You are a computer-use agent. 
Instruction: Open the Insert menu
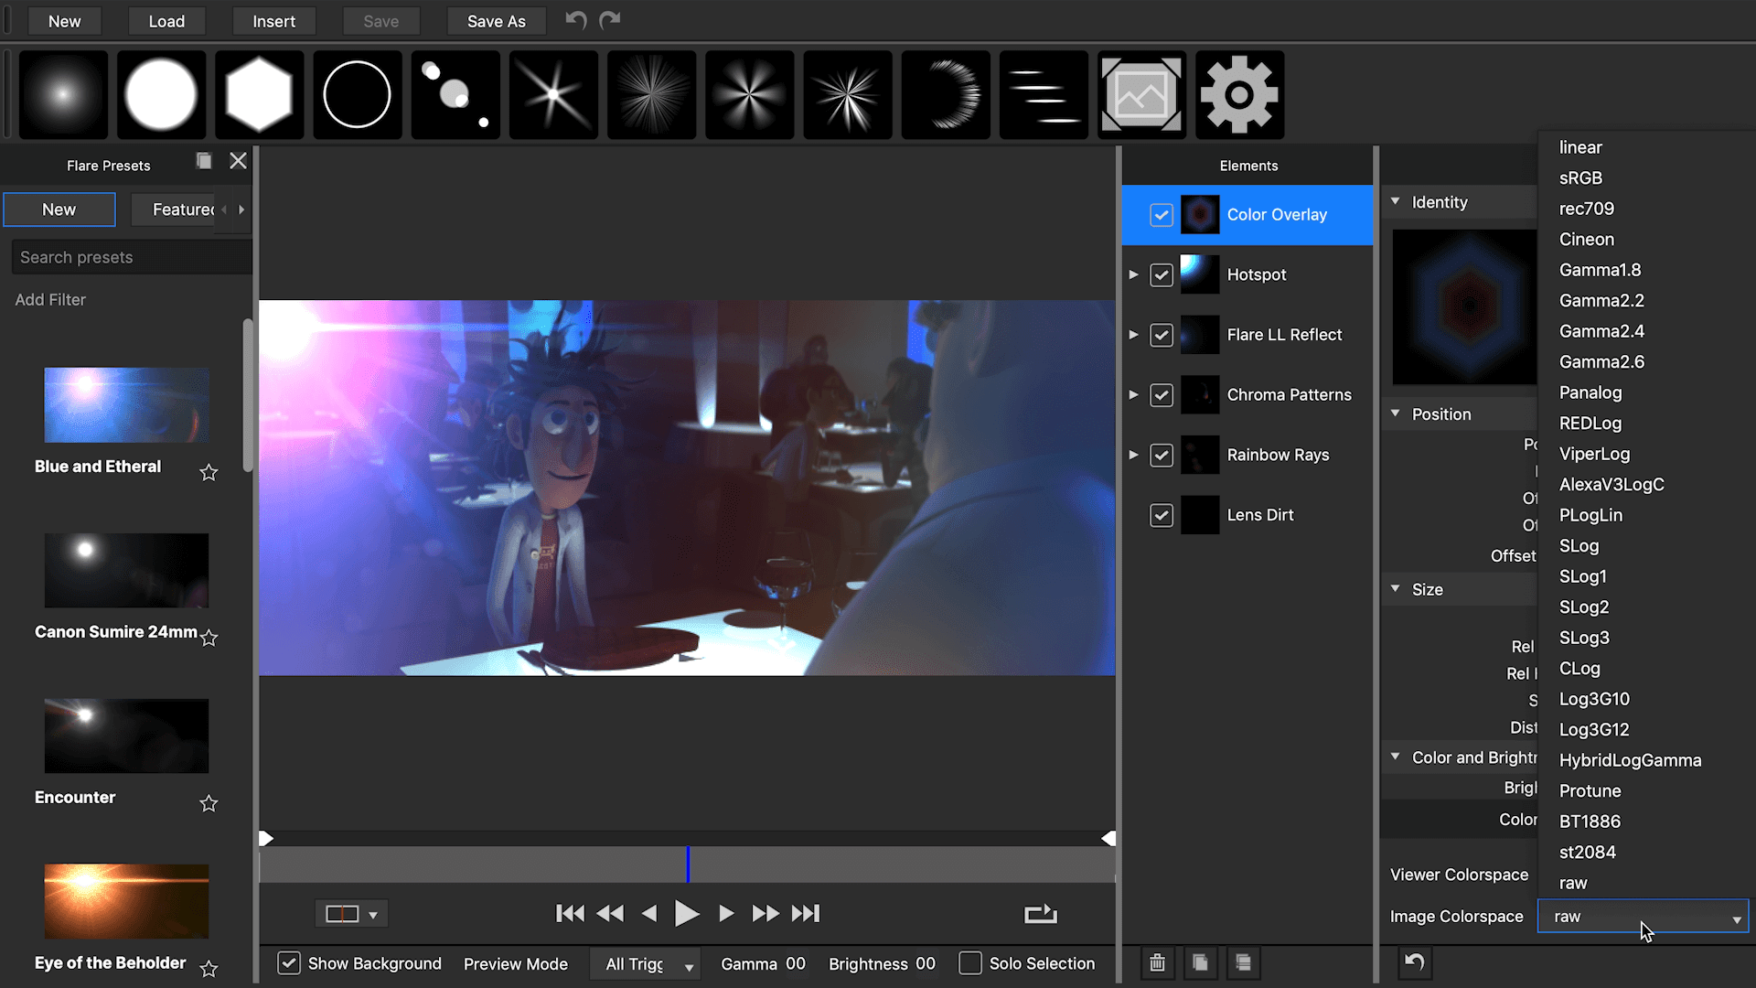coord(273,20)
